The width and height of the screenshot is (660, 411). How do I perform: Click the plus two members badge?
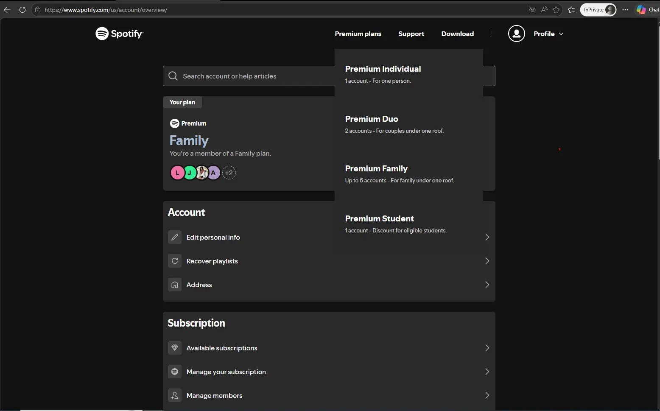pyautogui.click(x=229, y=173)
